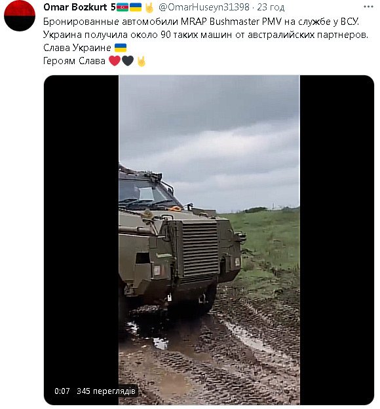Open Omar Bozkurt's red-black profile avatar
The width and height of the screenshot is (380, 409).
(x=20, y=16)
